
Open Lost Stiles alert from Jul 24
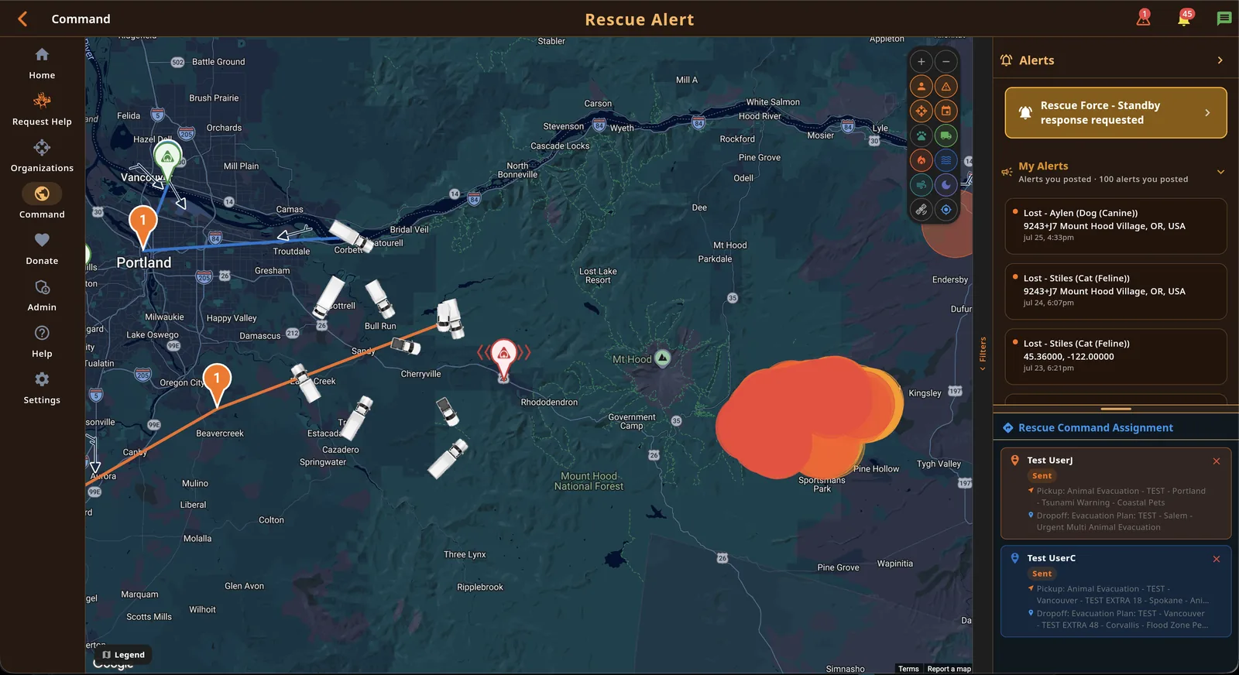(1115, 291)
